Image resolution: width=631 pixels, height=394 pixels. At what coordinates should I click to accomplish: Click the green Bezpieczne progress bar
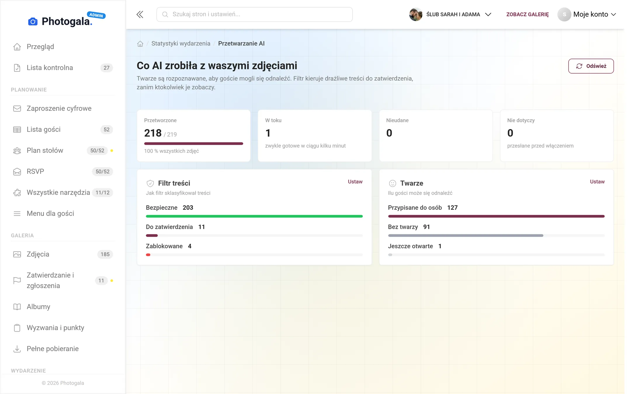254,216
